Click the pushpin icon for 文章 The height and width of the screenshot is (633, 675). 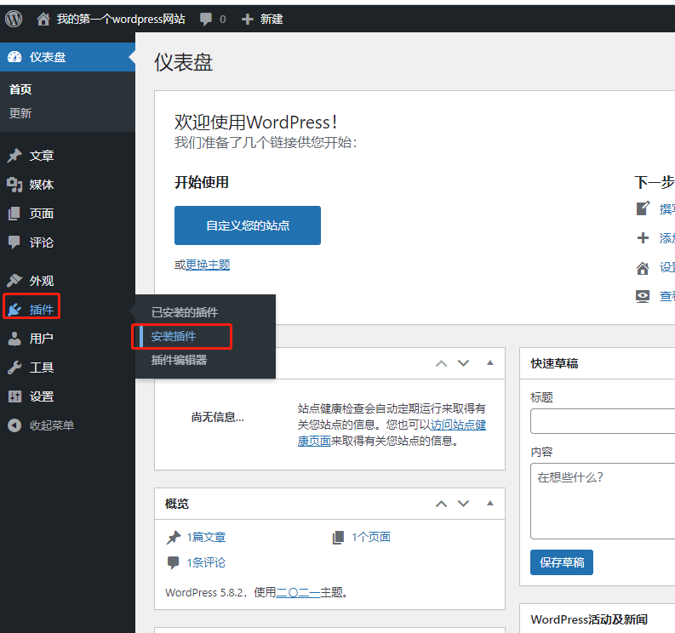[14, 156]
